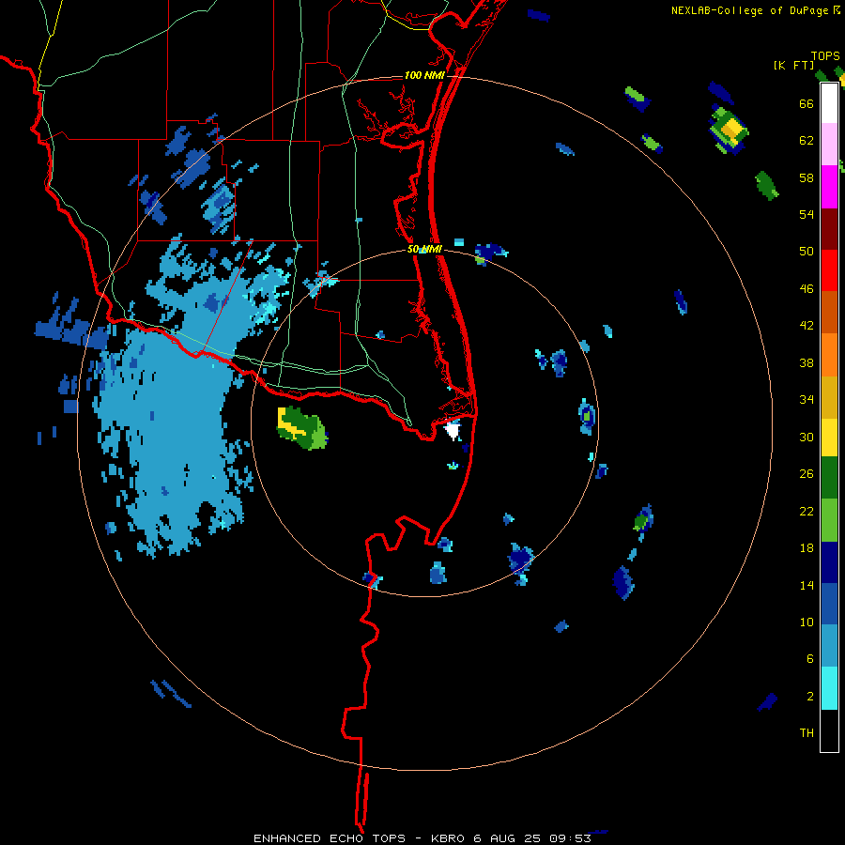Click the '14' legend value
Image resolution: width=845 pixels, height=845 pixels.
pos(807,585)
